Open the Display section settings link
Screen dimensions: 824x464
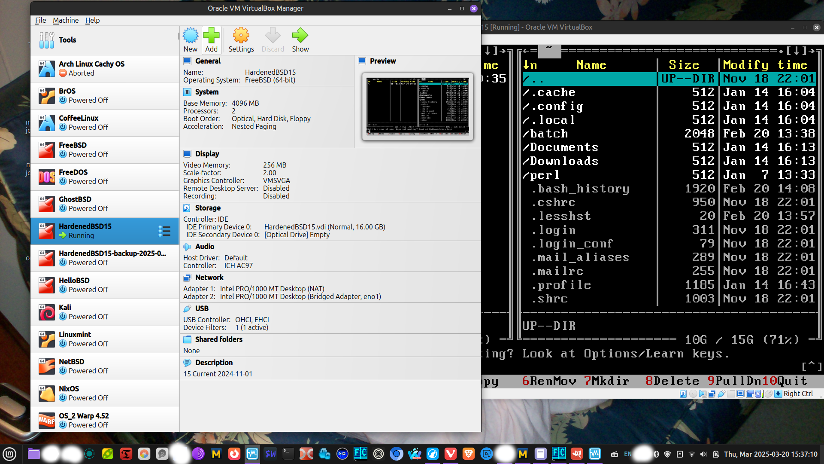point(207,154)
